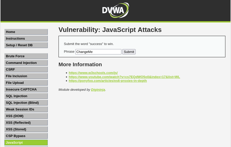Select XSS (Reflected) in sidebar
The width and height of the screenshot is (231, 147).
(x=26, y=122)
